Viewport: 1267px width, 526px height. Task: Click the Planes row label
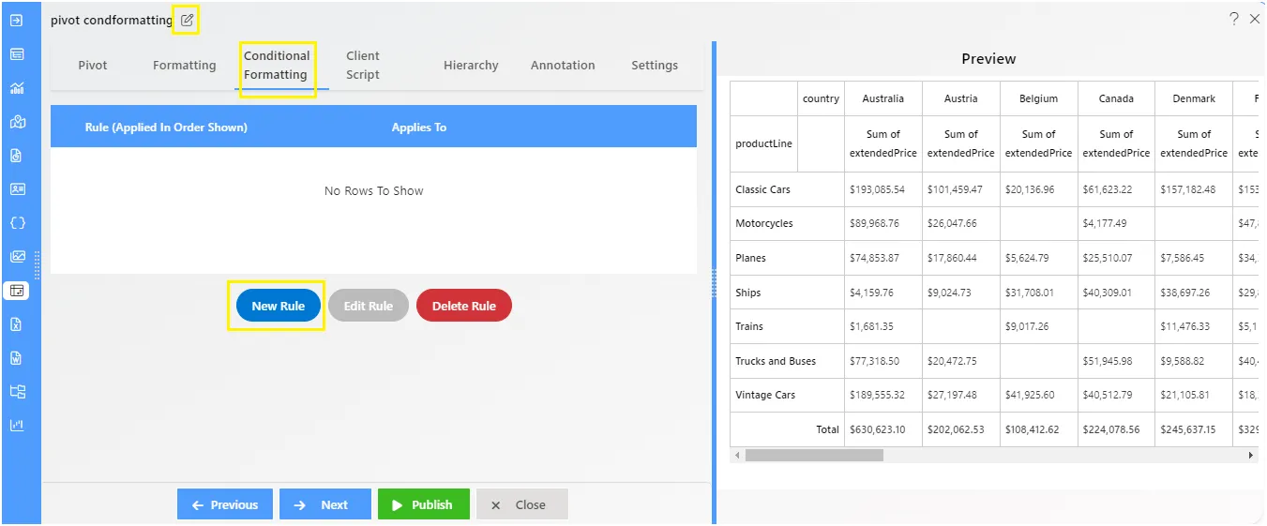(750, 258)
